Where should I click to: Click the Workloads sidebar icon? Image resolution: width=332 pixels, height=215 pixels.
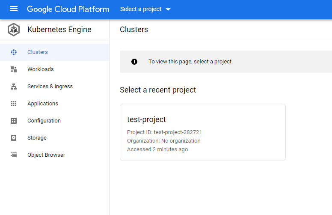click(x=14, y=69)
